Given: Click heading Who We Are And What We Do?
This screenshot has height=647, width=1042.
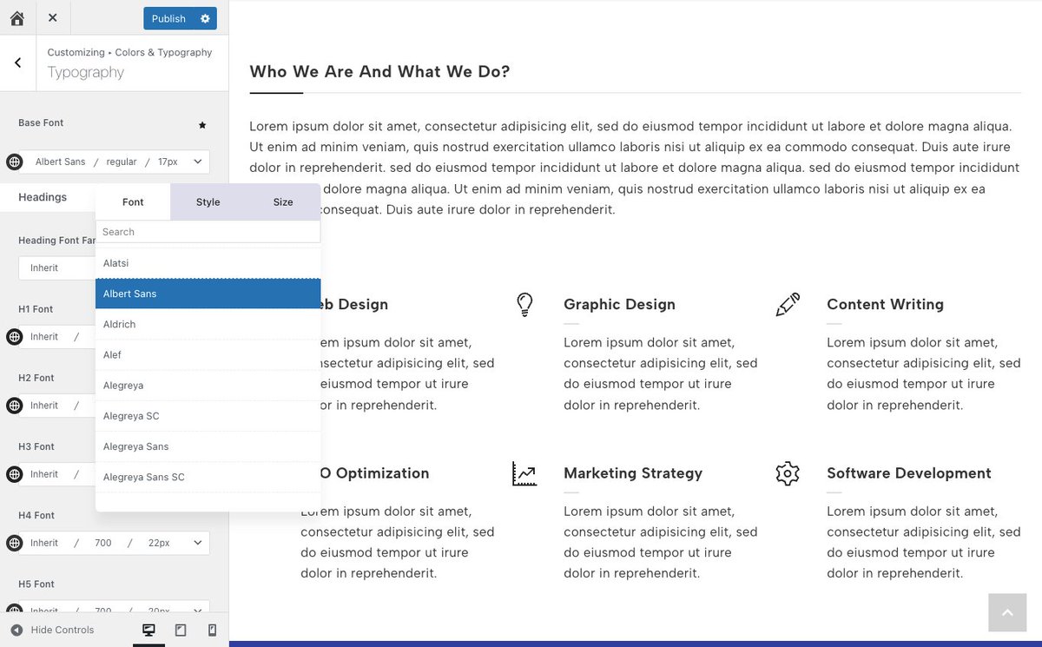Looking at the screenshot, I should click(x=379, y=71).
